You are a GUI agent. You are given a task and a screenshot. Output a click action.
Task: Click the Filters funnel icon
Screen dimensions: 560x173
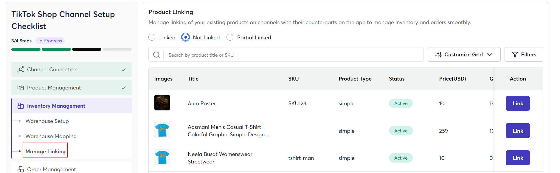click(x=515, y=55)
